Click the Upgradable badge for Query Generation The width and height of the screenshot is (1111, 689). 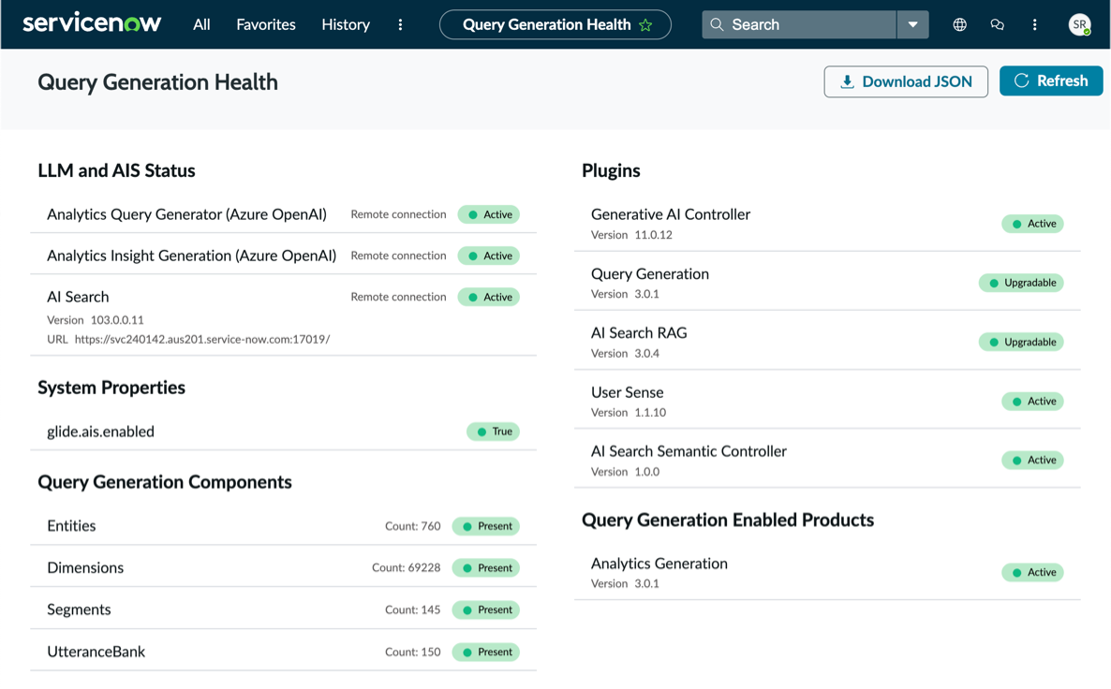pos(1022,283)
